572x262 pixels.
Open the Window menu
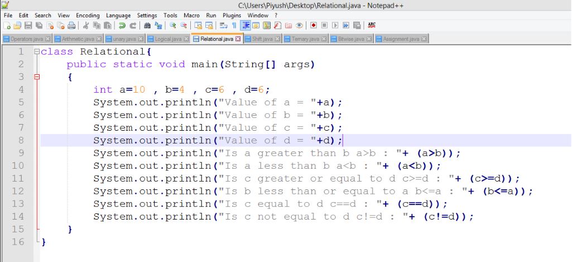[x=258, y=15]
